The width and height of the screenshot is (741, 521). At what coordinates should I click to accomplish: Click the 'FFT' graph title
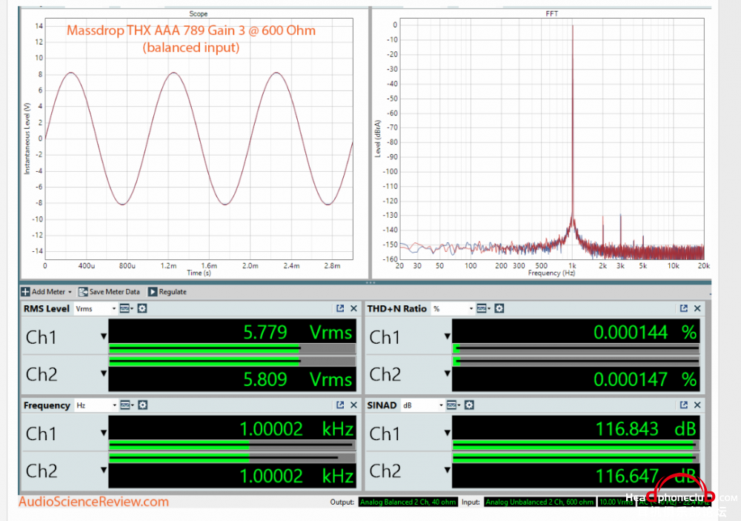551,13
